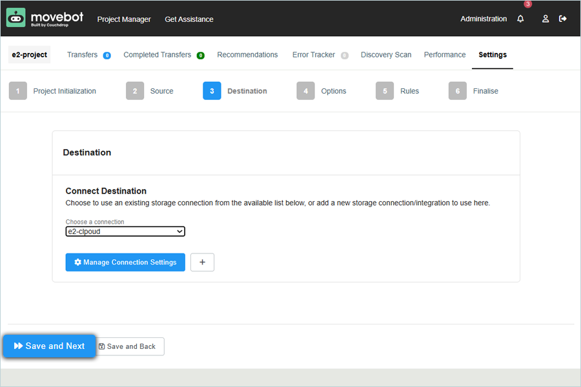Open the user profile icon

click(545, 19)
